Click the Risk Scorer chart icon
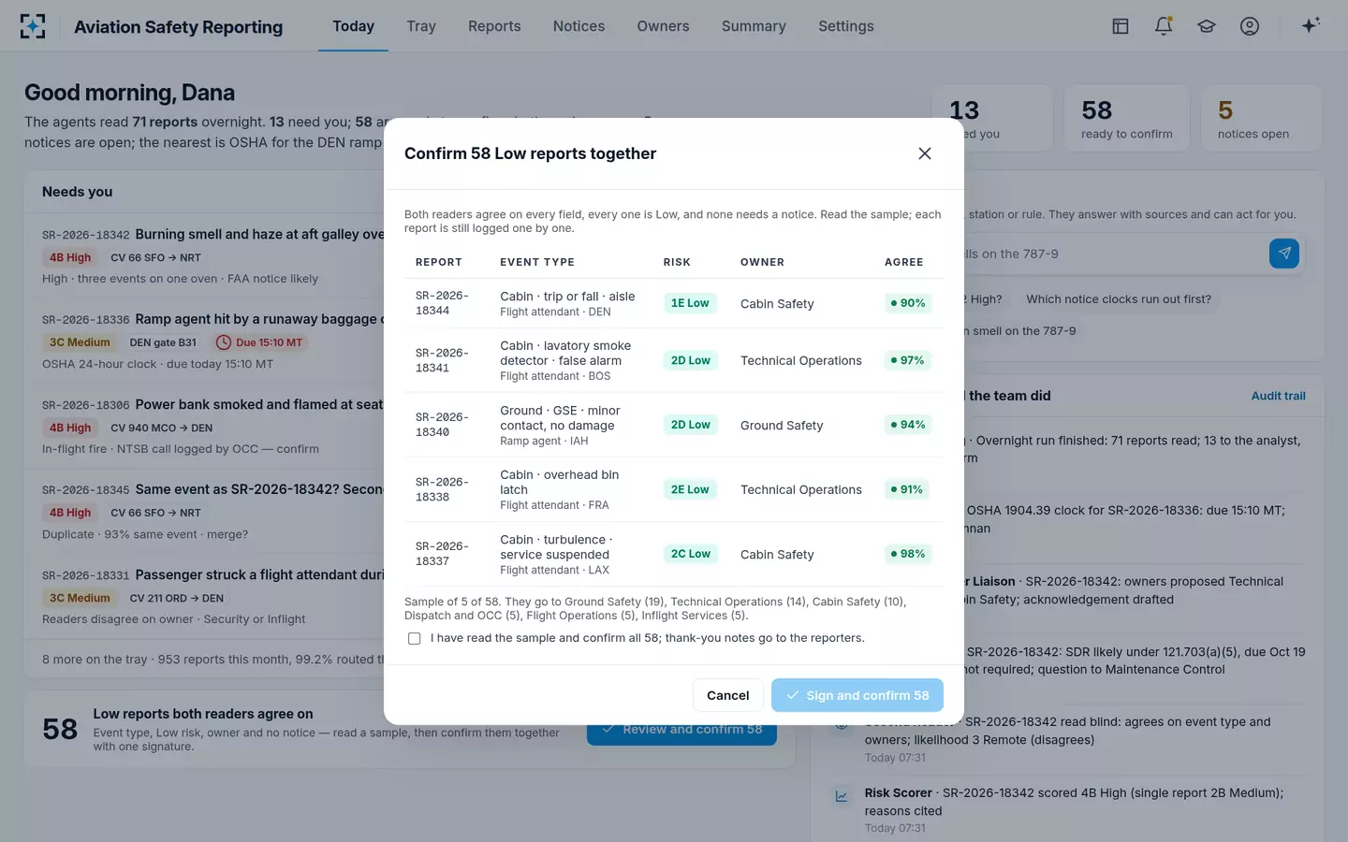 click(x=842, y=797)
